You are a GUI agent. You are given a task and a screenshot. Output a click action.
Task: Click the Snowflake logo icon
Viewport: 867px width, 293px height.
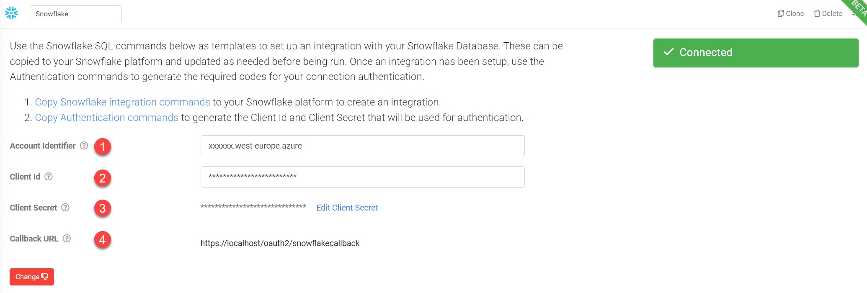(x=11, y=13)
